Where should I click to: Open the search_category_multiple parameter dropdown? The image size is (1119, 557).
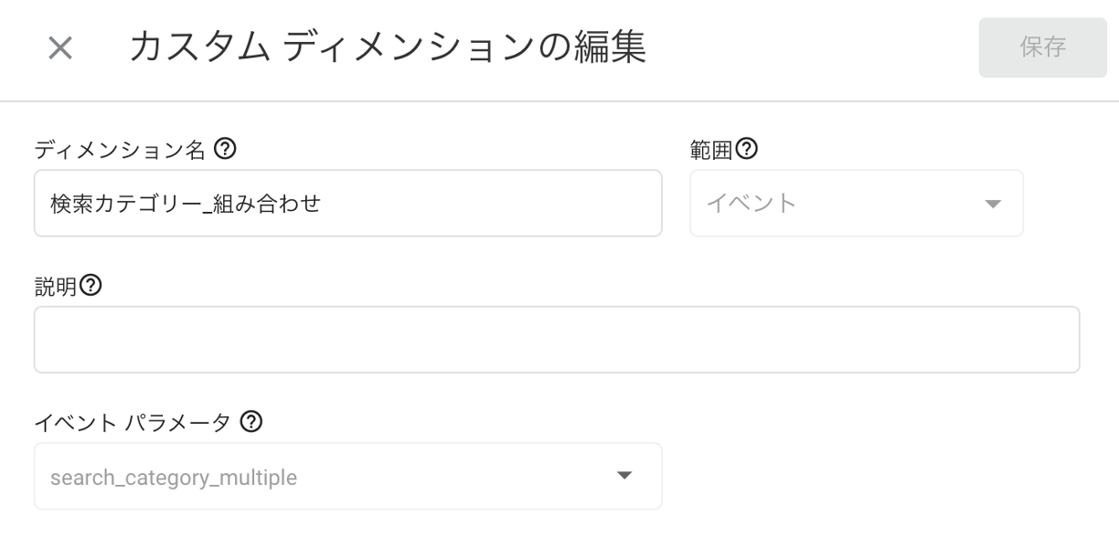(348, 477)
